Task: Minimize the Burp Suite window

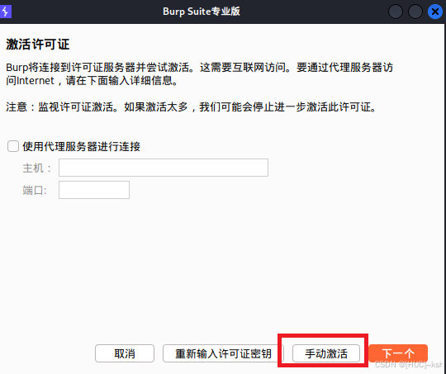Action: 396,12
